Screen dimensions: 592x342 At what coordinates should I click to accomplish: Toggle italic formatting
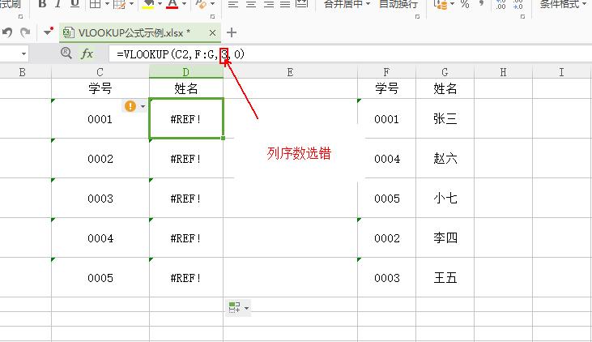click(x=57, y=4)
